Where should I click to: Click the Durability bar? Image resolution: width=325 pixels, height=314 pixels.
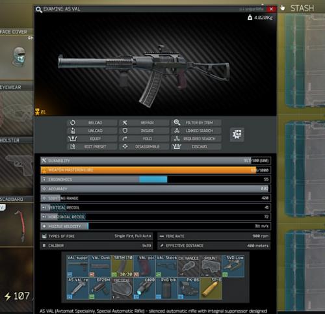coord(155,161)
